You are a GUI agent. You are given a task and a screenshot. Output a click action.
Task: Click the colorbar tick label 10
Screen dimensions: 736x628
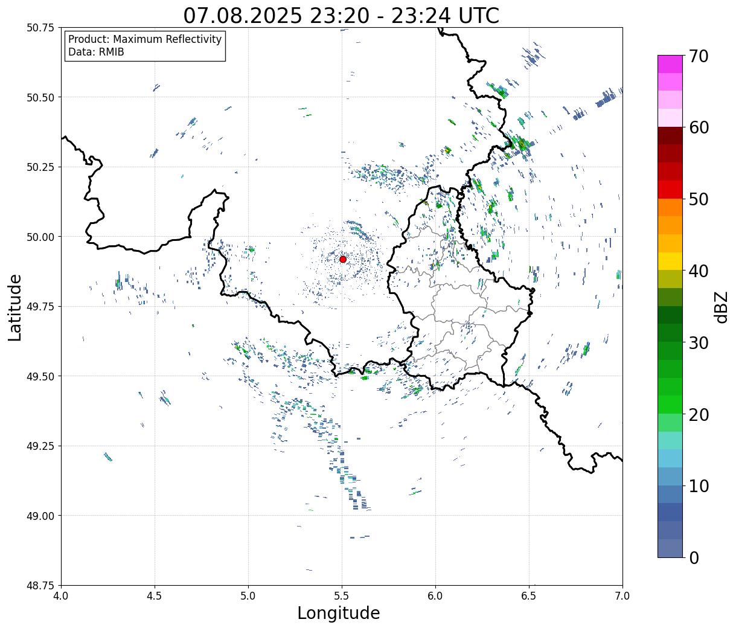pos(698,486)
